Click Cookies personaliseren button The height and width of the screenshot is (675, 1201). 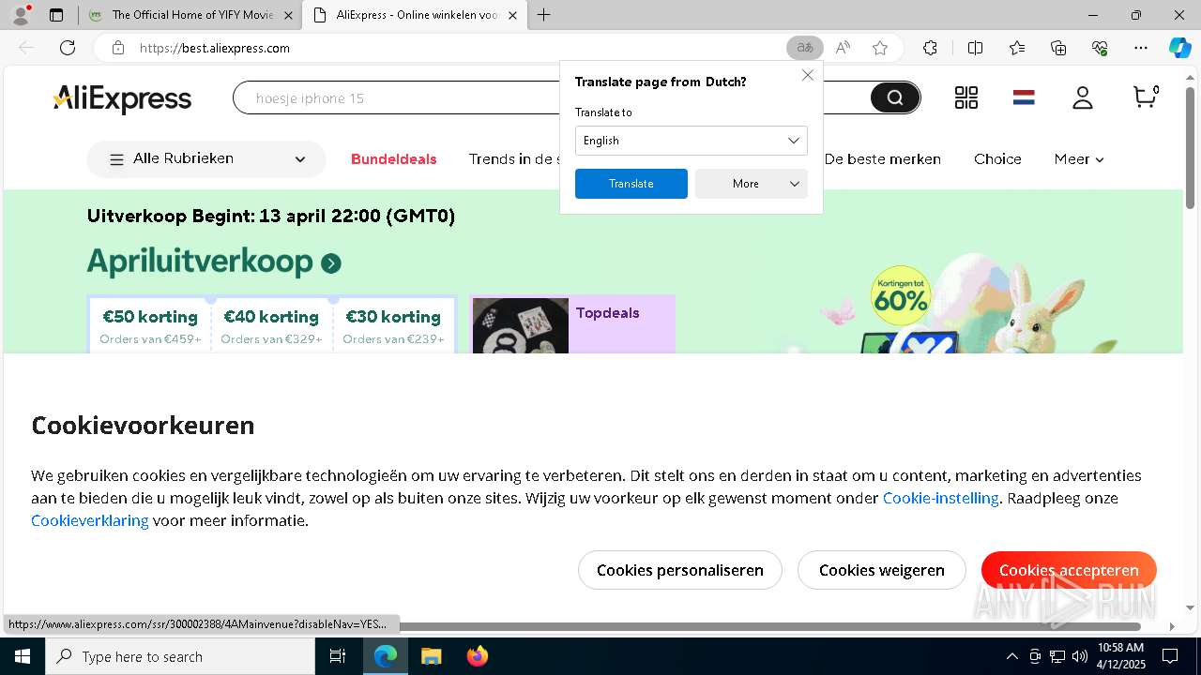680,570
